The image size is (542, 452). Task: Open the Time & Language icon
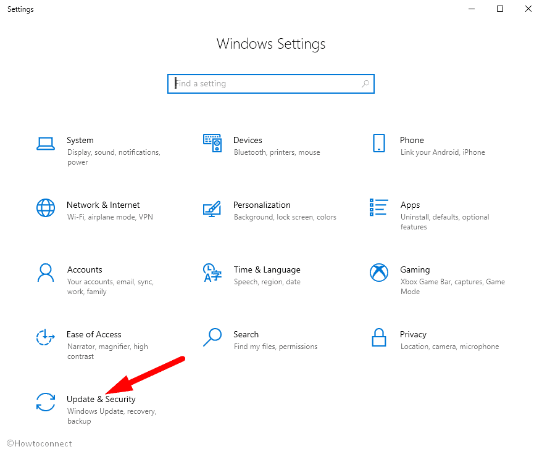click(x=212, y=273)
